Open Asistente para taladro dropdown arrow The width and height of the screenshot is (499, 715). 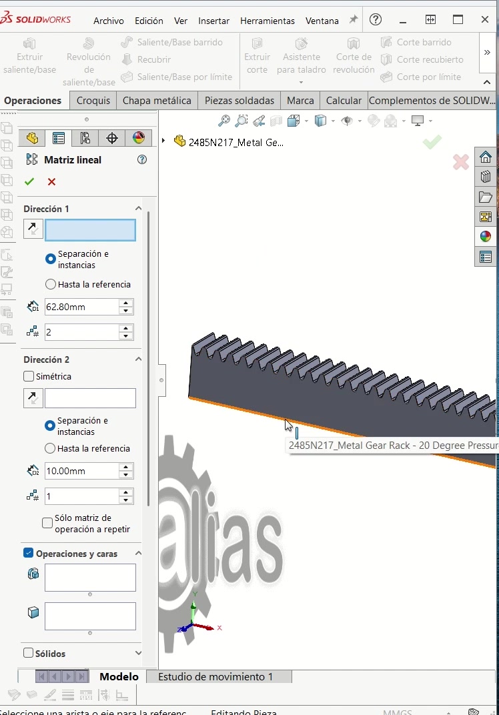301,83
